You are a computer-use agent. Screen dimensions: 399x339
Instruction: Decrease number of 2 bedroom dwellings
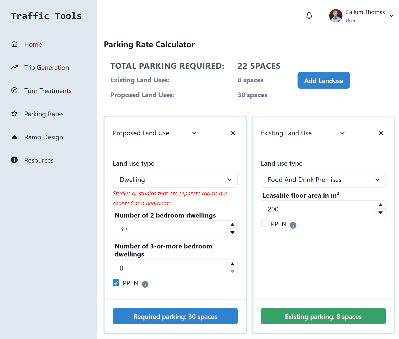232,233
